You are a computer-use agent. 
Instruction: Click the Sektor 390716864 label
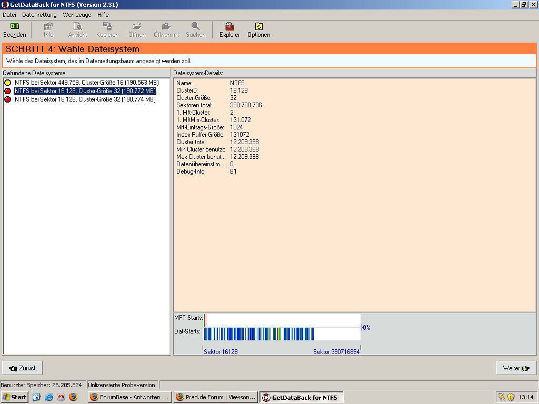tap(336, 352)
